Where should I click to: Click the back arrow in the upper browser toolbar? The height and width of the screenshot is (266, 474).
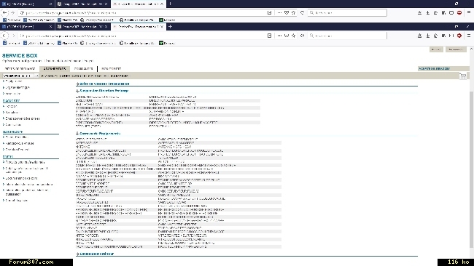point(4,12)
